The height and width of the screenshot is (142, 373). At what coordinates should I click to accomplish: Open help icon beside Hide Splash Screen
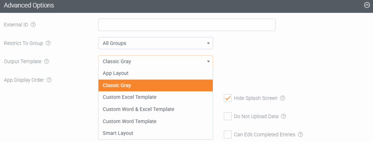tap(283, 98)
